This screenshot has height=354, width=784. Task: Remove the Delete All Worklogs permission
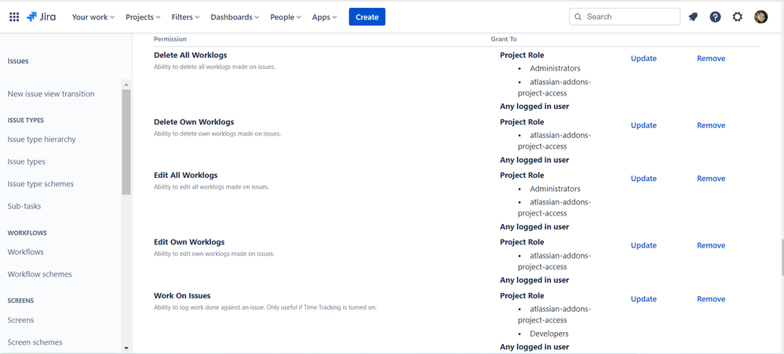click(711, 59)
